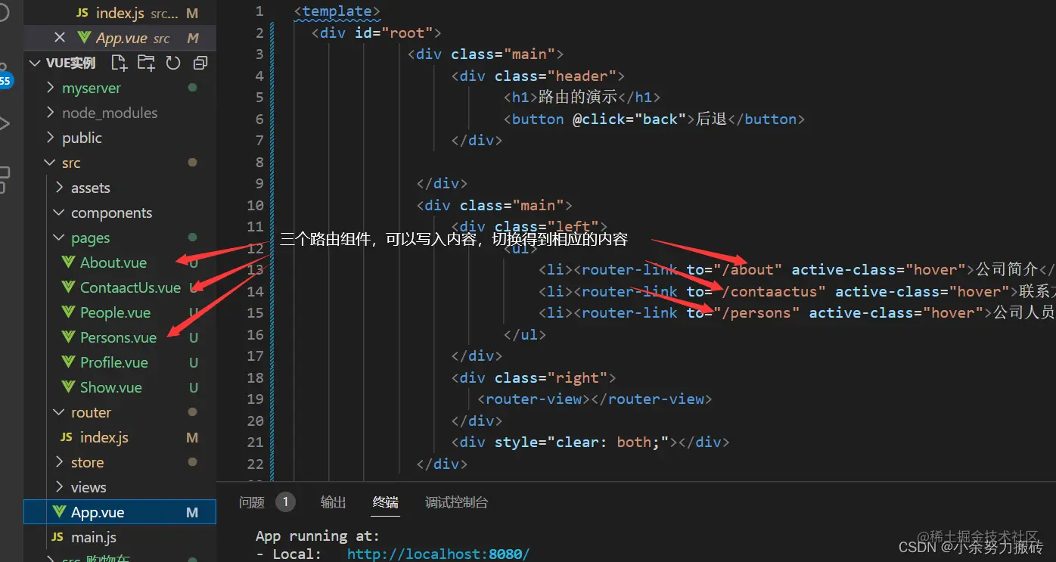The width and height of the screenshot is (1056, 562).
Task: Open Profile.vue file
Action: [114, 362]
